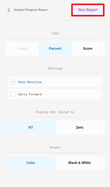Run the report with Run Report button

coord(88,10)
